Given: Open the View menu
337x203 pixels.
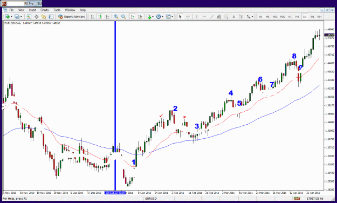Looking at the screenshot, I should click(x=21, y=10).
